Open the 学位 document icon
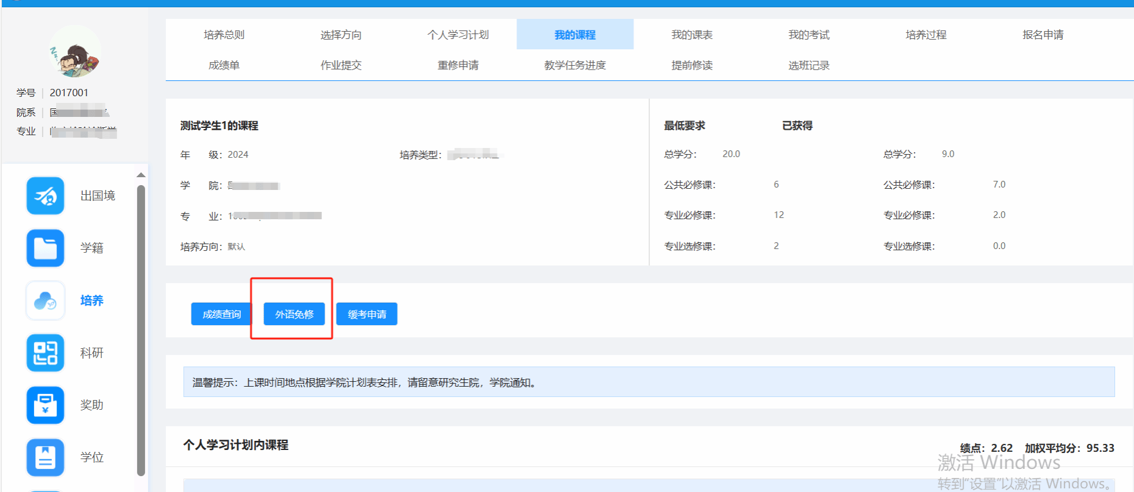This screenshot has width=1134, height=492. pyautogui.click(x=45, y=457)
